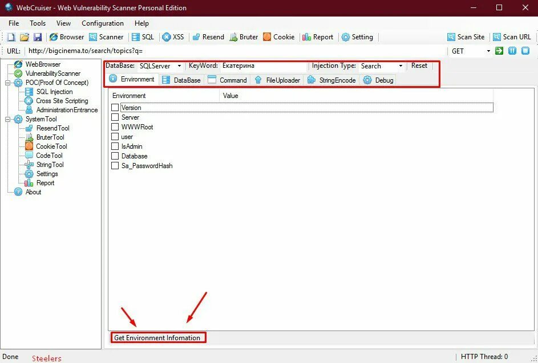
Task: Open the Browser toolbar button
Action: [67, 37]
